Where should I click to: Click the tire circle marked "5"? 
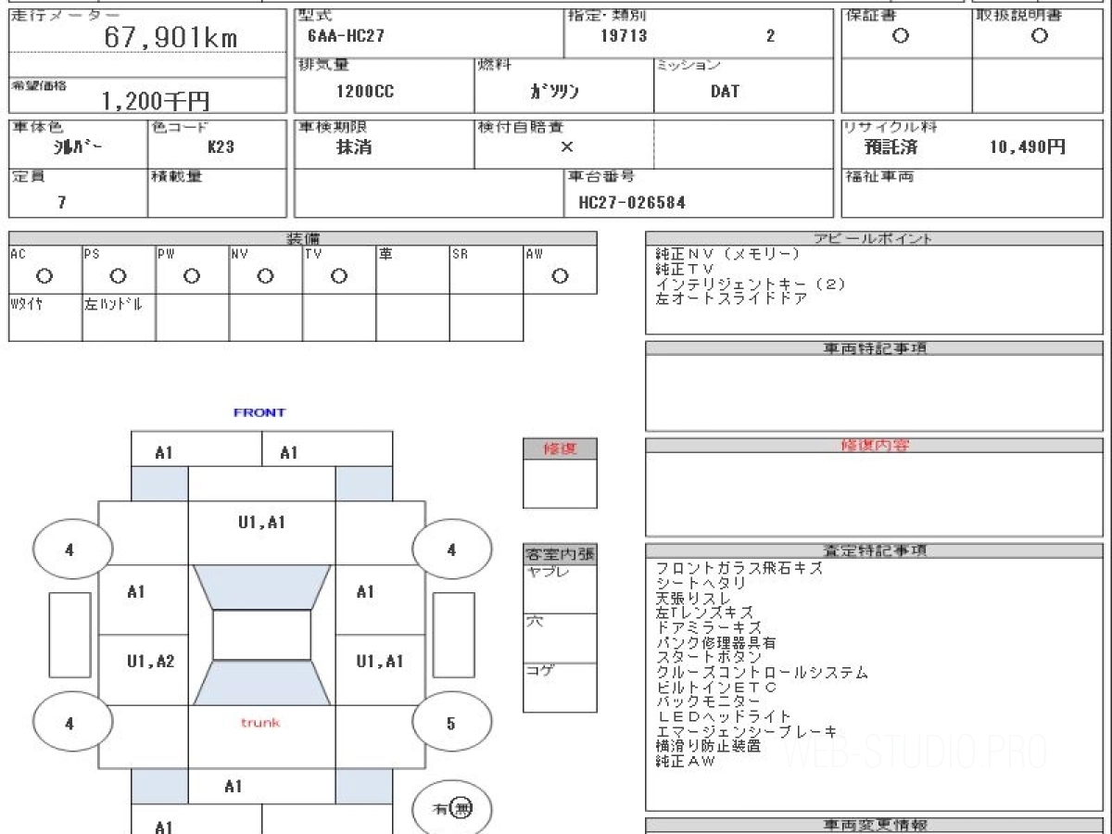pos(451,722)
